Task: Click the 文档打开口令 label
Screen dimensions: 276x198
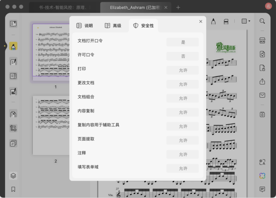Action: tap(90, 41)
